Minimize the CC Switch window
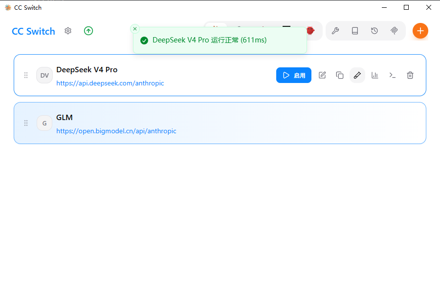This screenshot has height=308, width=440. 384,8
